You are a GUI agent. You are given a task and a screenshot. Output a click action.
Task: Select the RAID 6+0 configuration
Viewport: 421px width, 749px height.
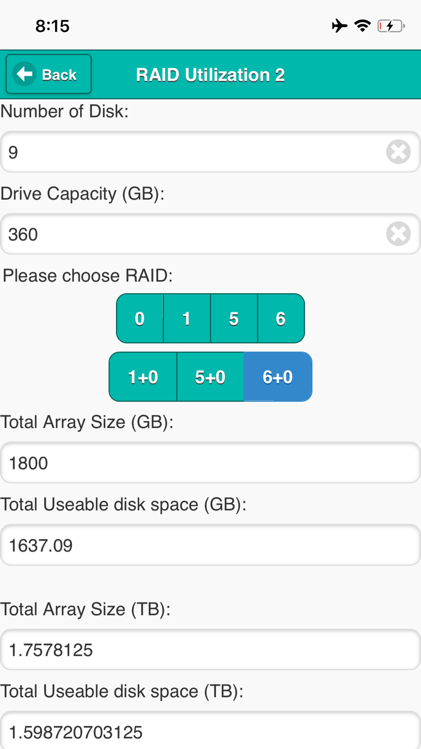point(278,377)
